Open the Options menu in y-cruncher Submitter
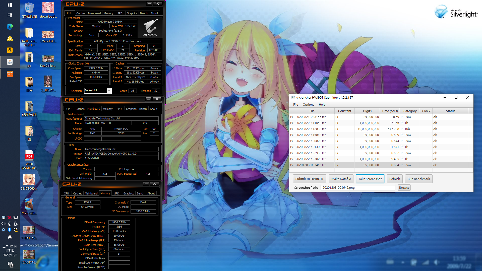The height and width of the screenshot is (271, 482). tap(308, 105)
